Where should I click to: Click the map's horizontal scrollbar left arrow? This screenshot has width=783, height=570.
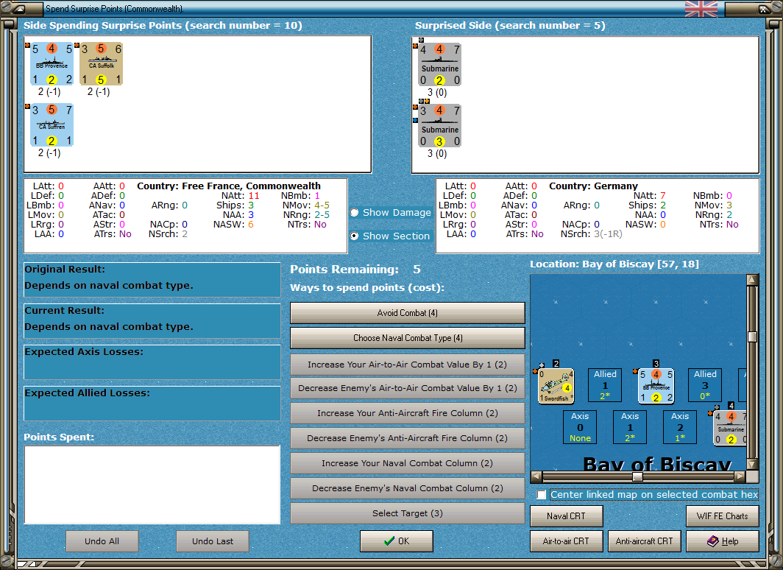[536, 476]
